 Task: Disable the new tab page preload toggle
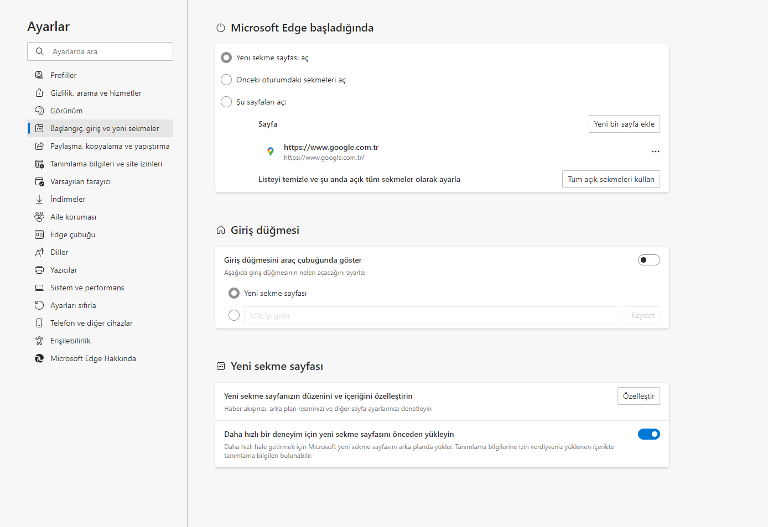[x=649, y=434]
